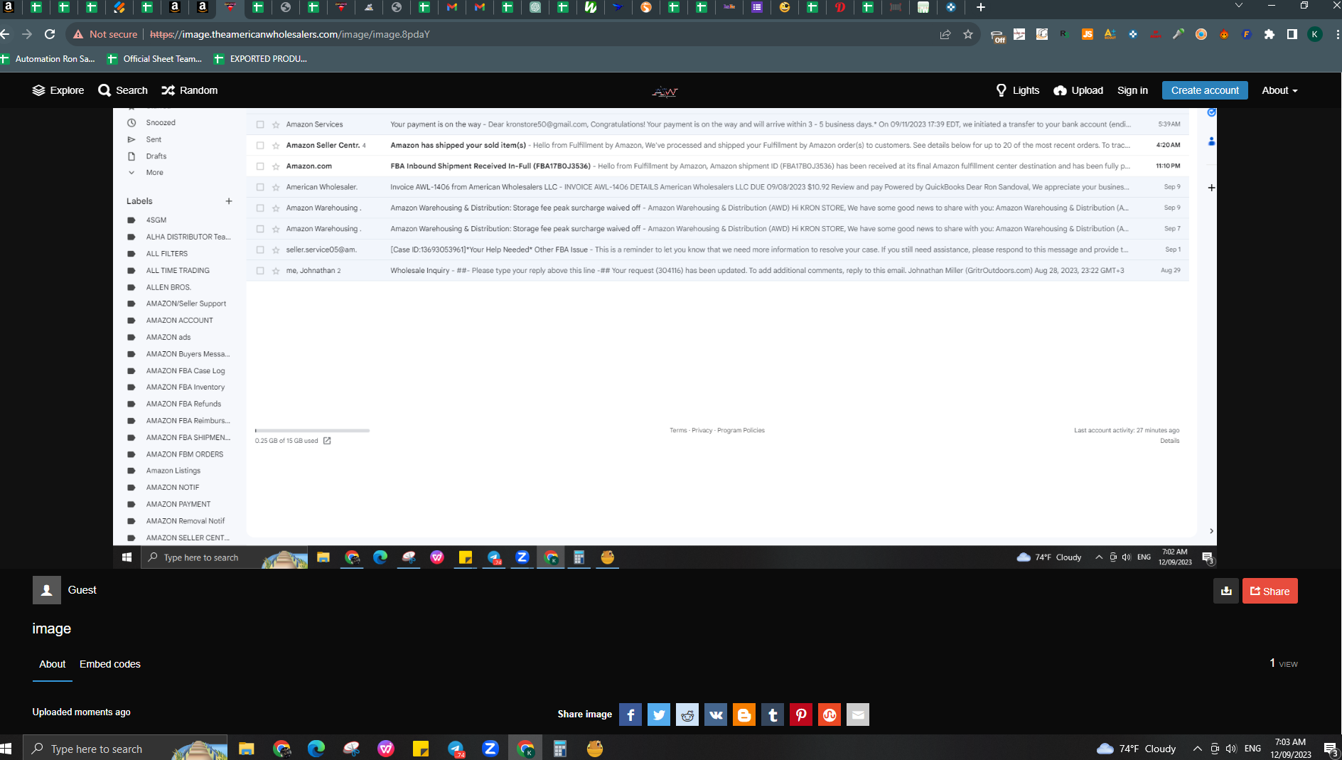The image size is (1342, 760).
Task: Open the Official Sheet Team... bookmark
Action: (x=154, y=59)
